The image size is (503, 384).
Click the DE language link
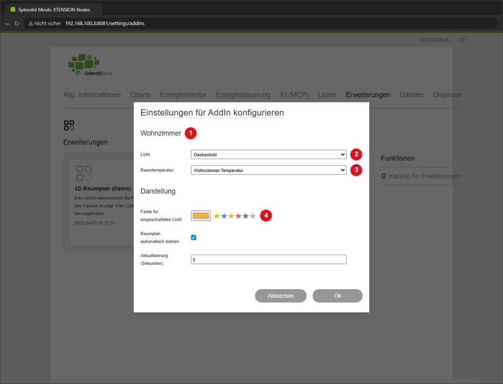click(x=462, y=40)
